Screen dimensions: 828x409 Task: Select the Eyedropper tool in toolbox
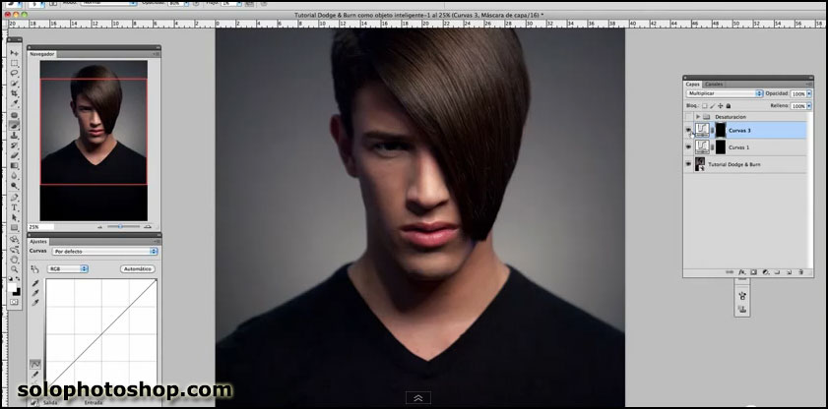pyautogui.click(x=14, y=103)
